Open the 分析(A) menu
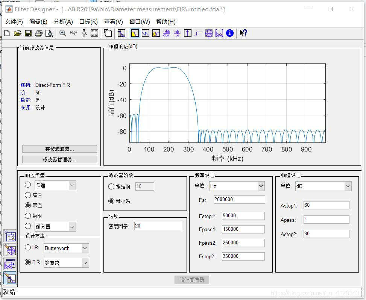 [x=63, y=21]
